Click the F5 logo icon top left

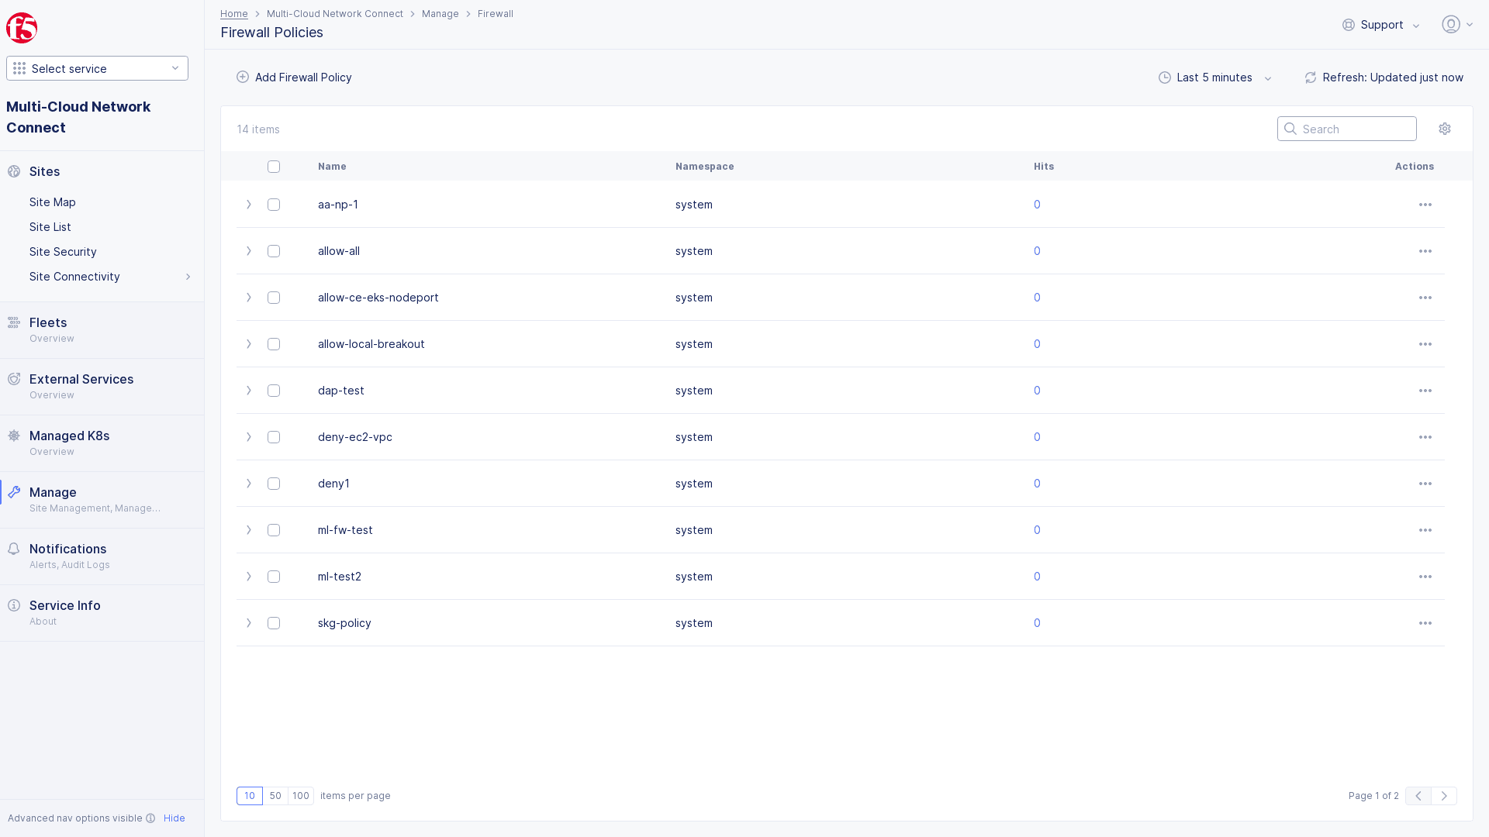click(22, 28)
